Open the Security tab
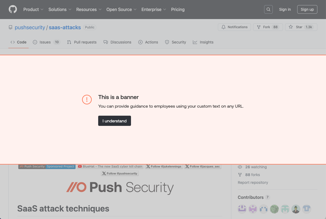This screenshot has width=326, height=219. tap(176, 42)
